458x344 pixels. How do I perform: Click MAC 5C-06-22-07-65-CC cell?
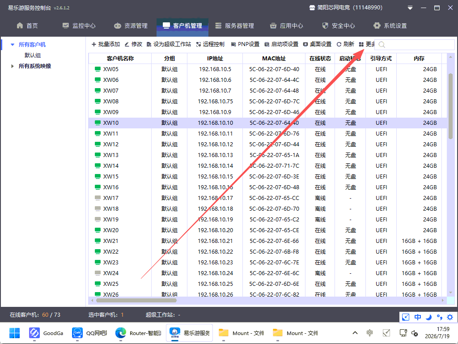[274, 198]
